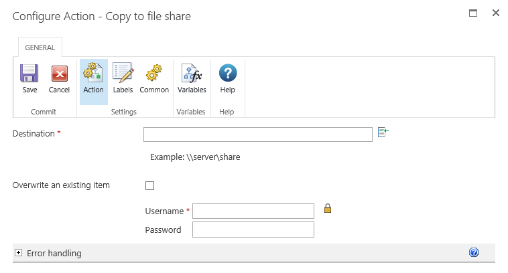Switch to the GENERAL ribbon tab
This screenshot has height=273, width=508.
[x=40, y=48]
